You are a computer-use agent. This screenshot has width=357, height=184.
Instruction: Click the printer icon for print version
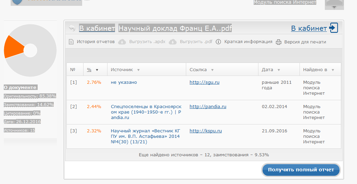tap(279, 42)
